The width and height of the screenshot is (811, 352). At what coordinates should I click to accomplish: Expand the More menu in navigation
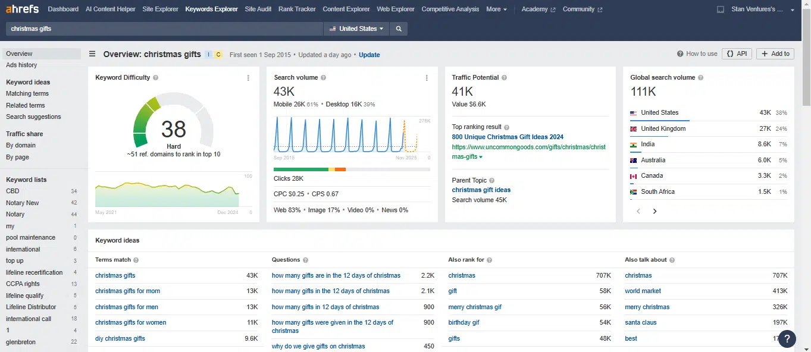click(x=496, y=10)
